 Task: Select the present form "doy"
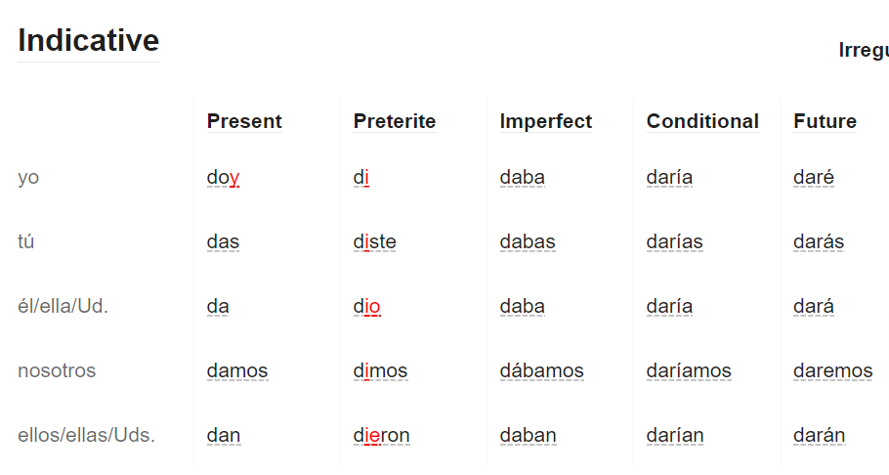223,178
